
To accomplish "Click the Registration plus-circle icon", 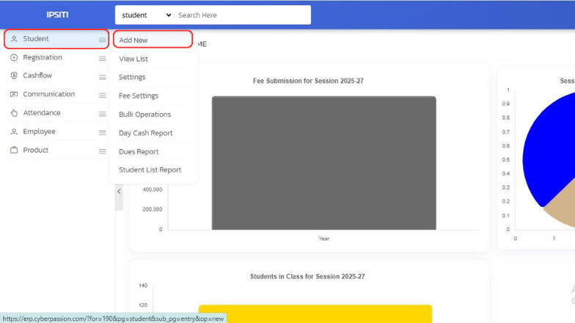I will [x=14, y=58].
